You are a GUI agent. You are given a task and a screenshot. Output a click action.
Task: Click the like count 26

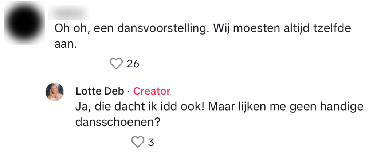(x=133, y=64)
